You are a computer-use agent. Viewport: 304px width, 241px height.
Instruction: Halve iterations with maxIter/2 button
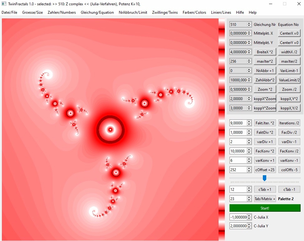289,61
